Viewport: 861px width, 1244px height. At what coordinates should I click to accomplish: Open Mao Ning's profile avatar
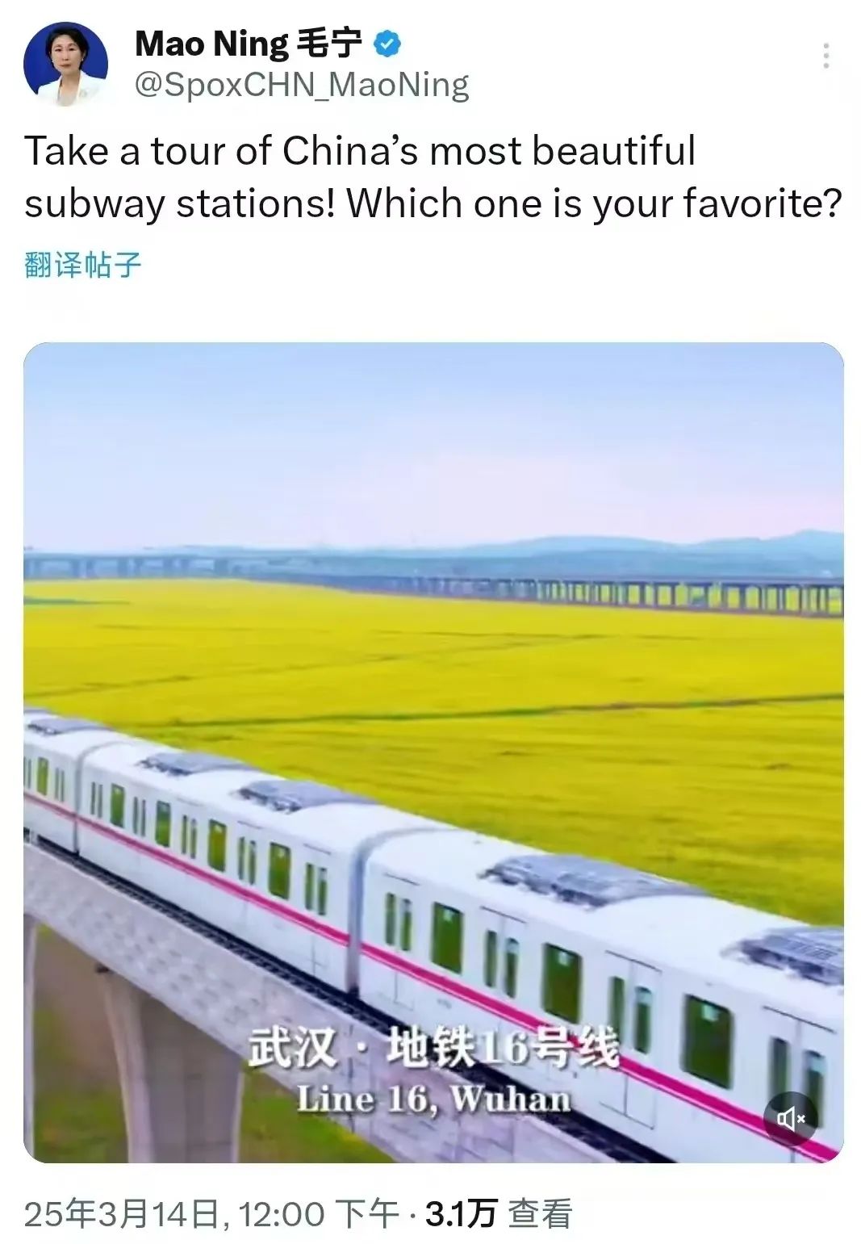click(x=65, y=64)
